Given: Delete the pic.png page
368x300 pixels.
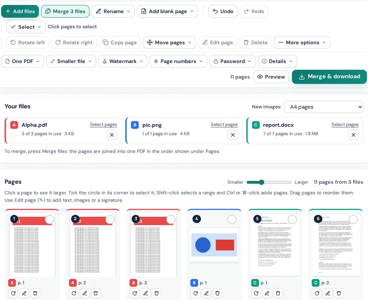Looking at the screenshot, I should click(x=217, y=293).
